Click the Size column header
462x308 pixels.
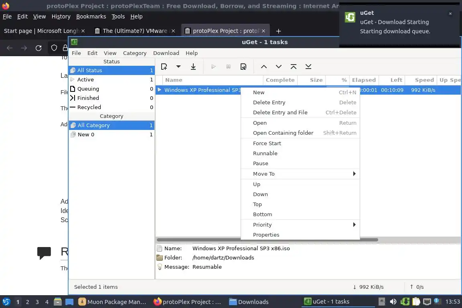pos(312,80)
